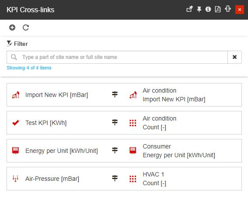Select Test KPI [KWh] cross-link row
Screen dimensions: 248x197
124,123
